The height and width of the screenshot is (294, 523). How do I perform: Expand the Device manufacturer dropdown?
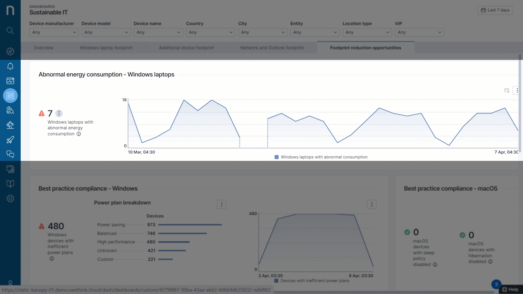(x=54, y=32)
